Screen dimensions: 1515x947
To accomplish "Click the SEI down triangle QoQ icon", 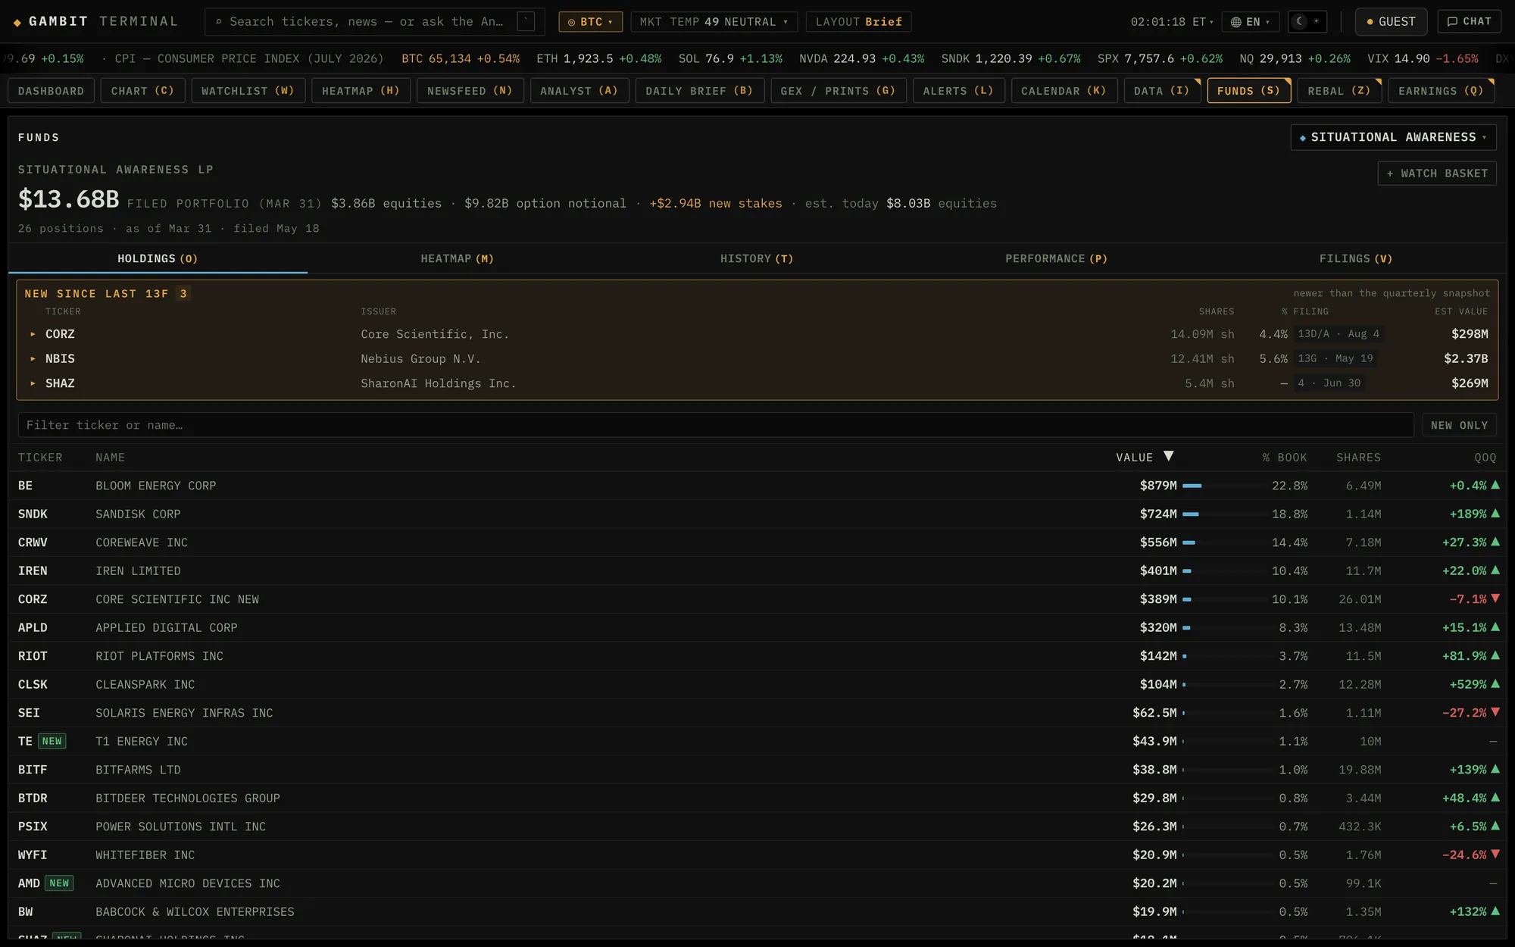I will click(x=1495, y=712).
